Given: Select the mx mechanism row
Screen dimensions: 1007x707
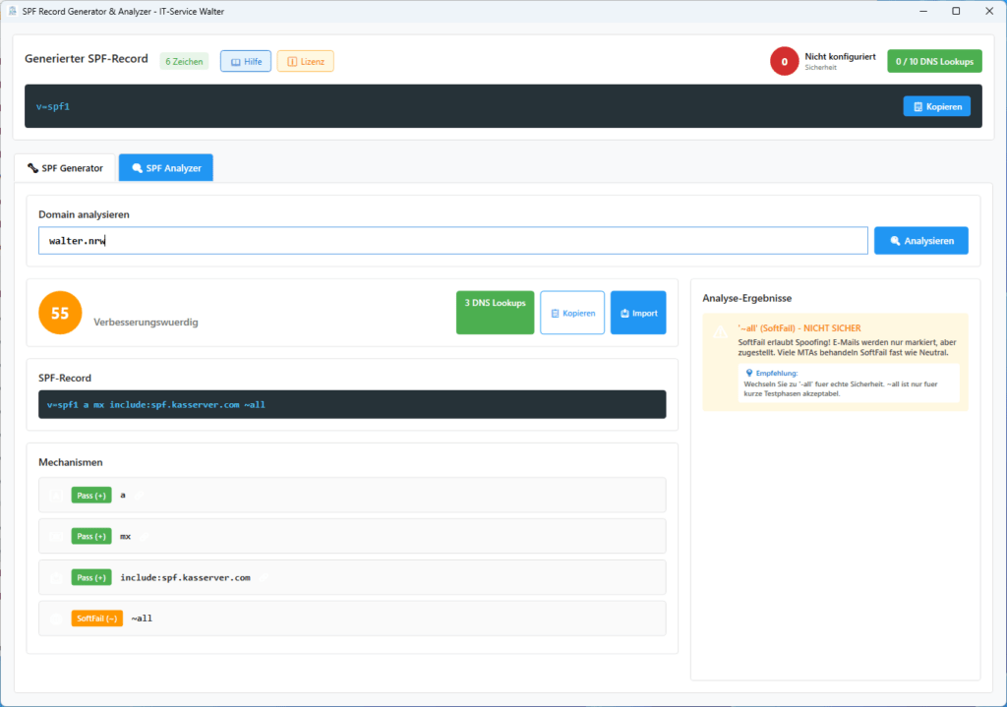Looking at the screenshot, I should coord(352,536).
